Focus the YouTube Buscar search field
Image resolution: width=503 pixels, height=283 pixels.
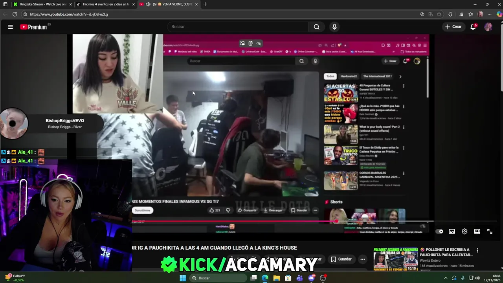point(238,27)
